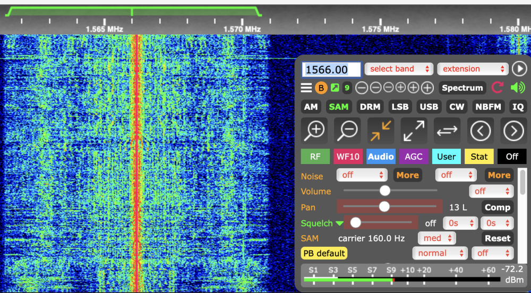Screen dimensions: 531x293
Task: Mute audio with the green speaker icon
Action: 517,88
